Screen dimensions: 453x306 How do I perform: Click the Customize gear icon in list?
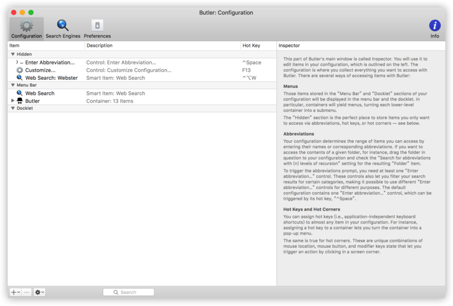tap(19, 70)
